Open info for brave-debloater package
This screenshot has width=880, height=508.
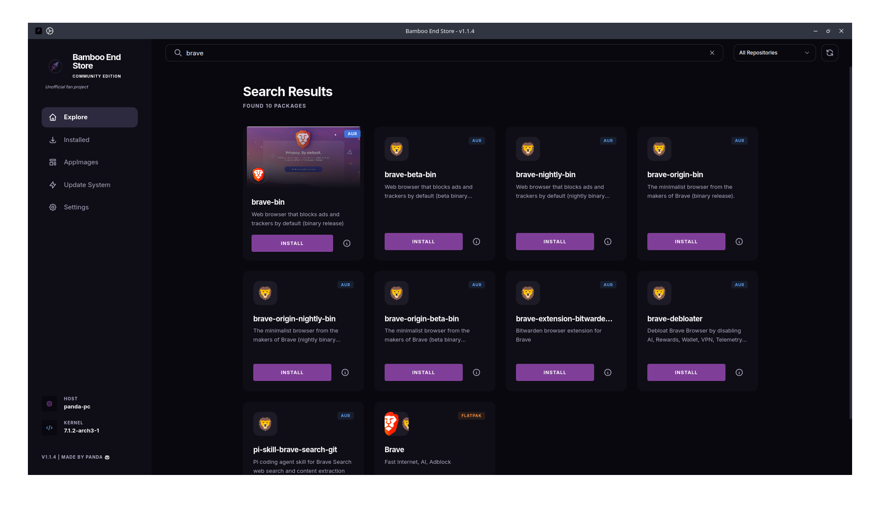(739, 372)
